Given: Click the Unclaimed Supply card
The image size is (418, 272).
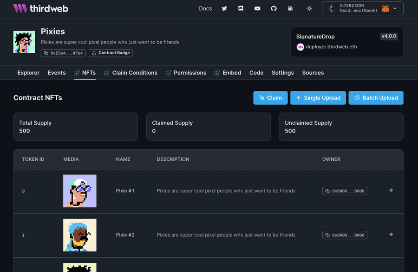Looking at the screenshot, I should coord(341,127).
